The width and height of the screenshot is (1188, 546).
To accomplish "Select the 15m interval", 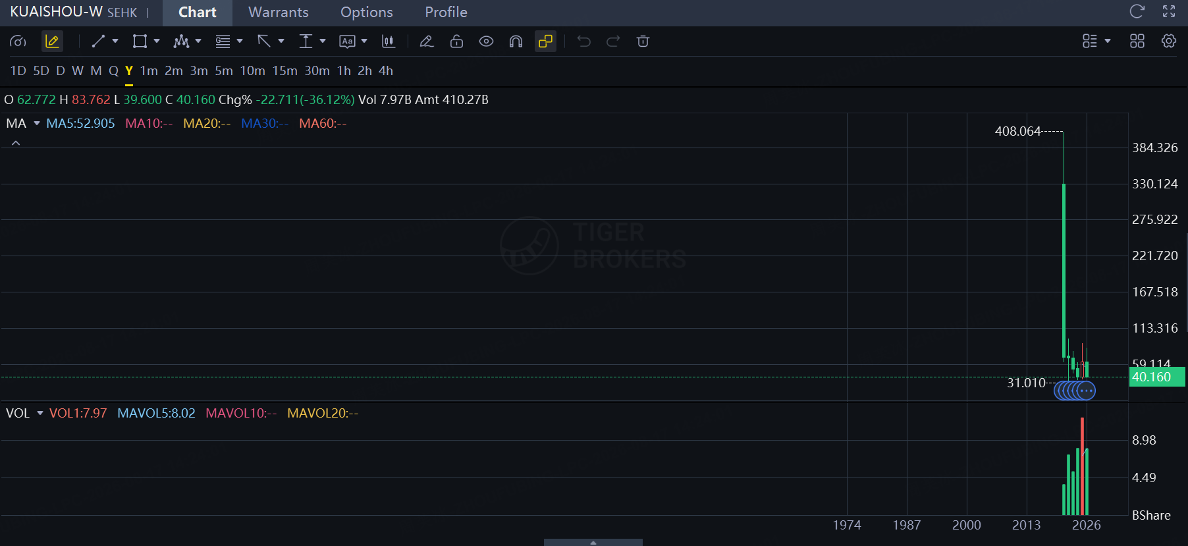I will pos(285,70).
